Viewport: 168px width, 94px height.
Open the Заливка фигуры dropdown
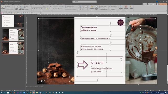pos(103,6)
